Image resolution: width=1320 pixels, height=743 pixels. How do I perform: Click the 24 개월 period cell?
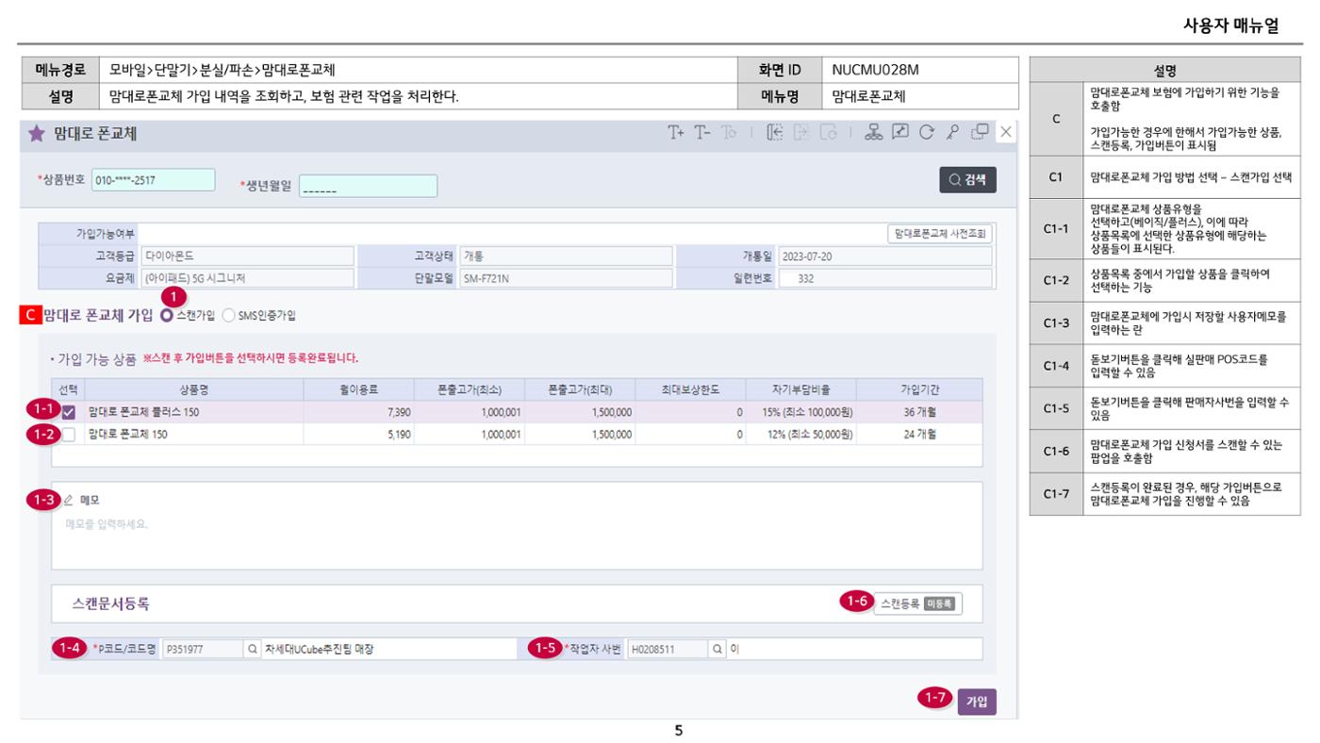tap(920, 435)
